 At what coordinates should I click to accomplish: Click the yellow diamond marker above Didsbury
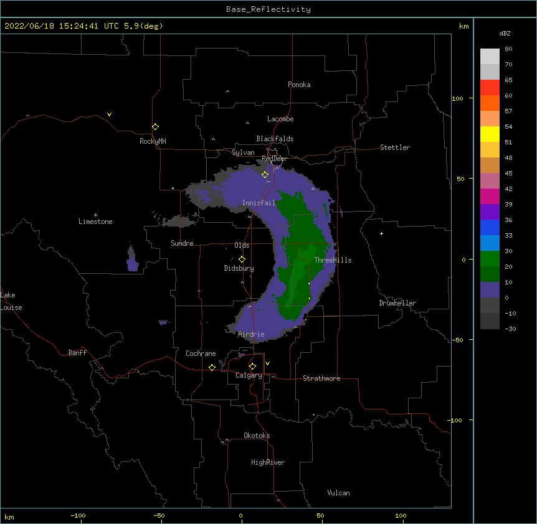[x=242, y=260]
